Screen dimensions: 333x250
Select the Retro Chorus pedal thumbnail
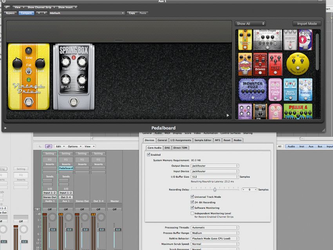pyautogui.click(x=290, y=90)
